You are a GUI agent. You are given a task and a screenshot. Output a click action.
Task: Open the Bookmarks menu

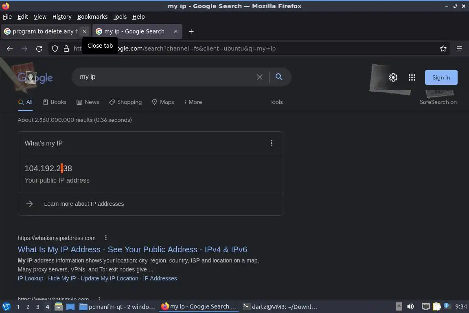92,17
